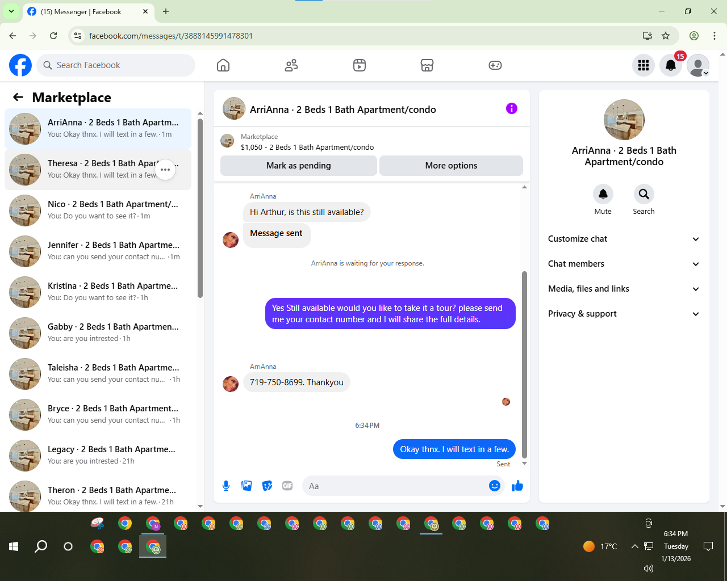Click More options button

[x=451, y=166]
